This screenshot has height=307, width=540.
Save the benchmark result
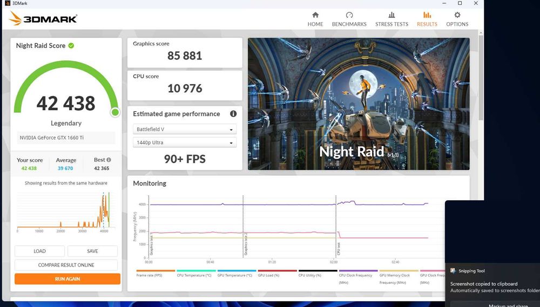pos(92,251)
